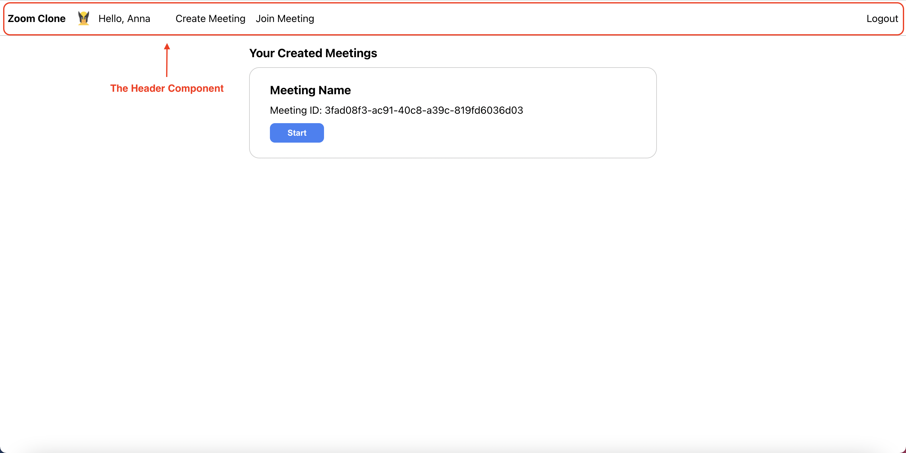Click the "Your Created Meetings" heading
Screen dimensions: 906x453
[313, 53]
